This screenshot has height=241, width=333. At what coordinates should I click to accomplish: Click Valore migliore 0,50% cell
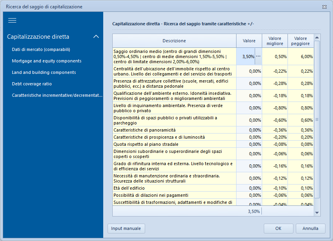click(x=275, y=56)
